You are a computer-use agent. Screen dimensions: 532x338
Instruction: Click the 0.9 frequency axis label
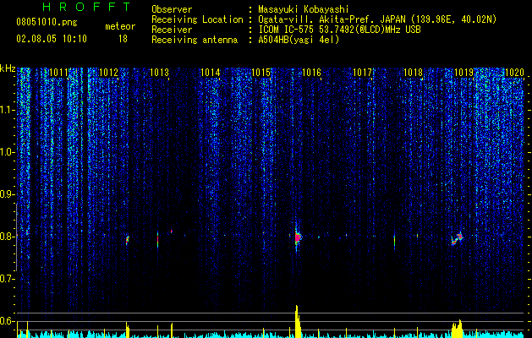click(7, 194)
